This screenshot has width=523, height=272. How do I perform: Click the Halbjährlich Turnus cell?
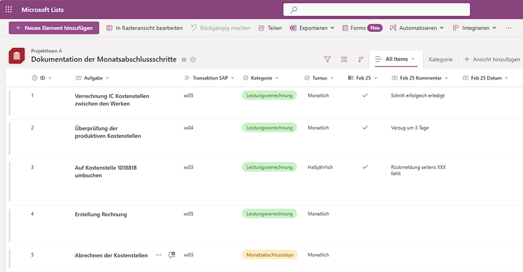point(320,167)
